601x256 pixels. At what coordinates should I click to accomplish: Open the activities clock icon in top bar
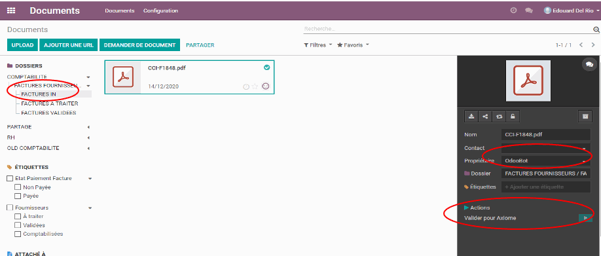click(514, 10)
